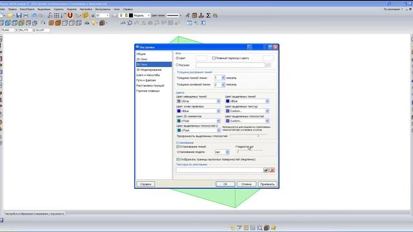Click the solid brown shaded cube icon

(x=52, y=23)
